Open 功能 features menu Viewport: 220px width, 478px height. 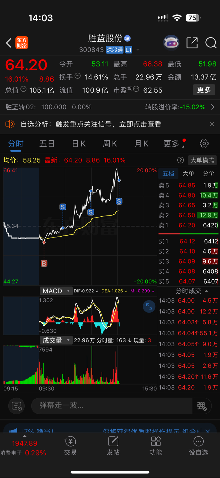coord(156,446)
